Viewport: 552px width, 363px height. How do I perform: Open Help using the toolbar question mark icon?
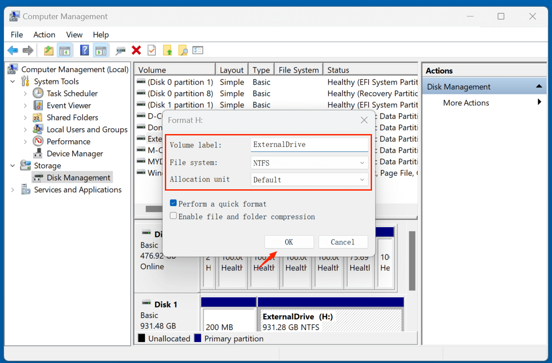[84, 50]
